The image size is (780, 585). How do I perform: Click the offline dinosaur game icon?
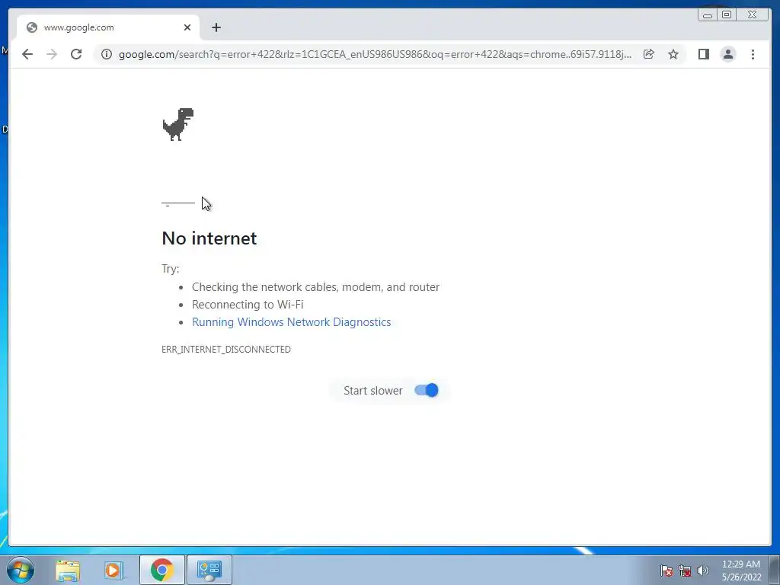(x=178, y=124)
